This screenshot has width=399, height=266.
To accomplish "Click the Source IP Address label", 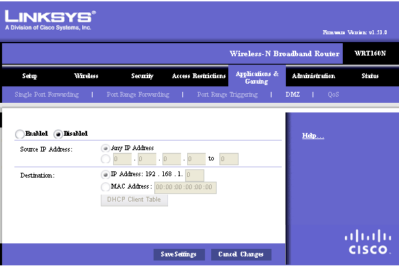I will [47, 149].
